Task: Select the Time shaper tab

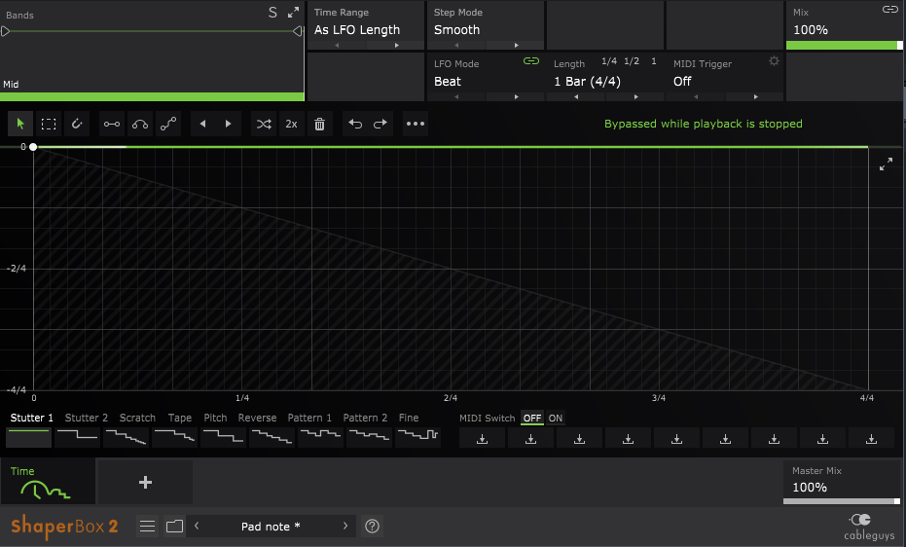Action: tap(48, 483)
